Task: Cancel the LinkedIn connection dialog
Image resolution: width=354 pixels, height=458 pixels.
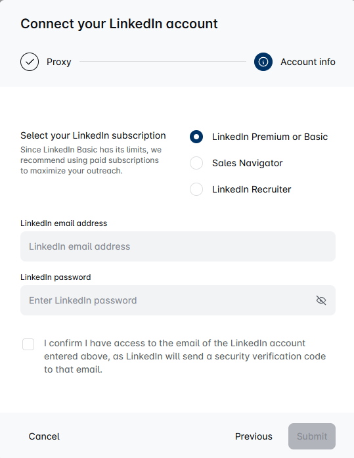Action: pyautogui.click(x=44, y=436)
